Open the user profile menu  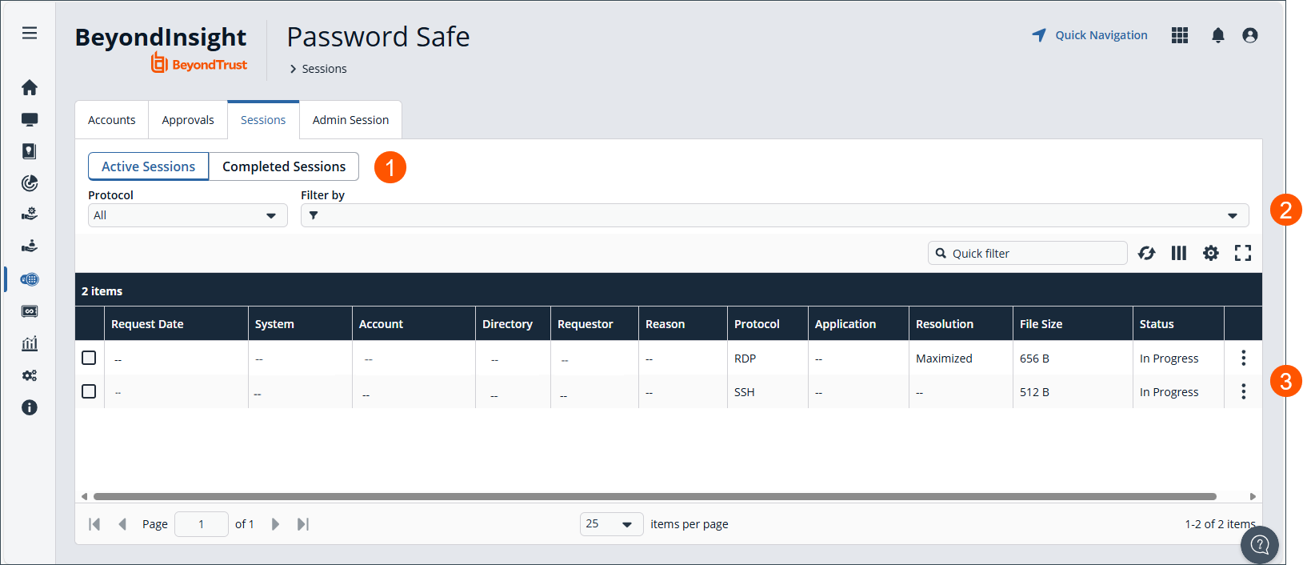tap(1250, 35)
